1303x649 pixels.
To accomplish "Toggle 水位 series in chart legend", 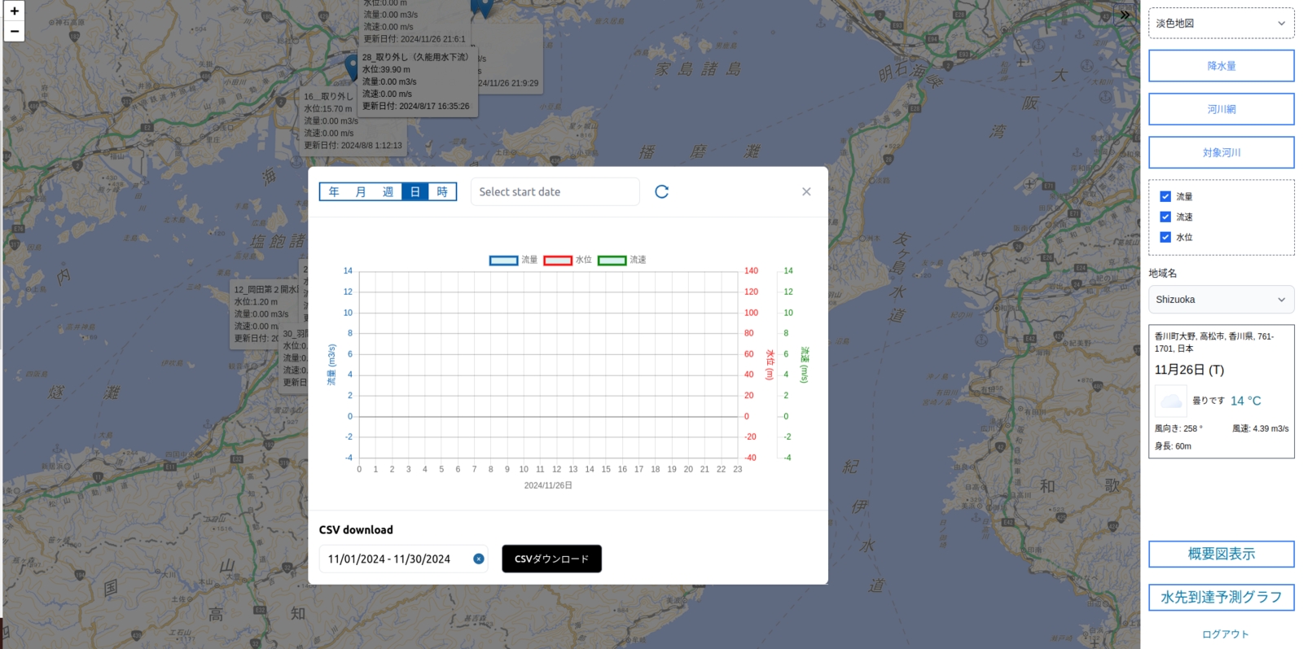I will 568,260.
